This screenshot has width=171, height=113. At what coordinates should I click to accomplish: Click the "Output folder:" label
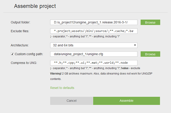[21, 22]
